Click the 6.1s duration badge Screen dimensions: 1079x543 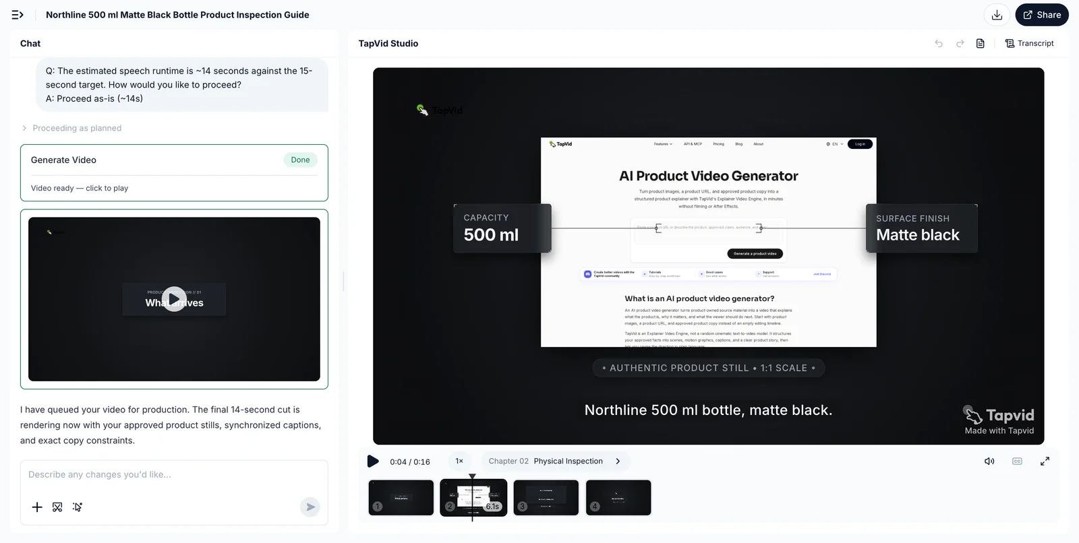click(493, 507)
